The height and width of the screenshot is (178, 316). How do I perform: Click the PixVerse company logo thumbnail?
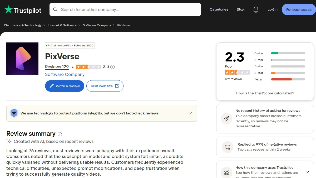click(22, 59)
